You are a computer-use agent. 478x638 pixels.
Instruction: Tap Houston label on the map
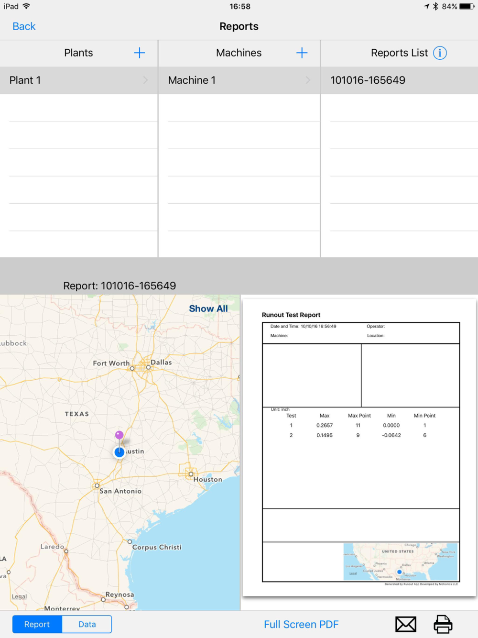coord(208,479)
